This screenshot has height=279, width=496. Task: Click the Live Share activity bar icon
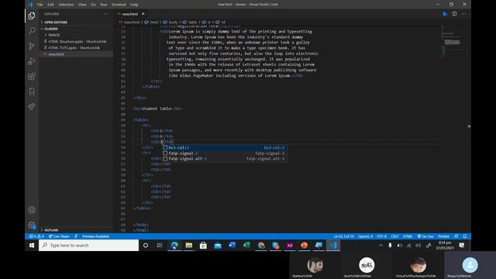click(32, 107)
